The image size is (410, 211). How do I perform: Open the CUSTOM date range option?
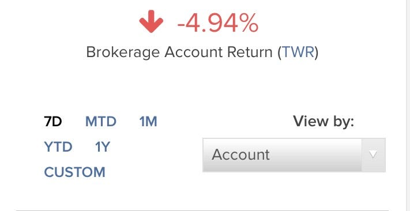coord(74,172)
